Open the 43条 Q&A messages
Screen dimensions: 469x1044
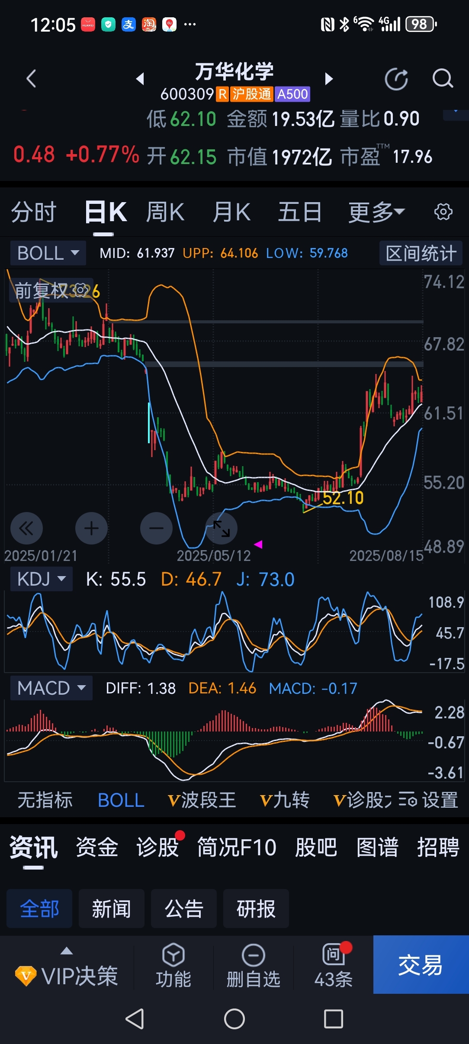334,966
